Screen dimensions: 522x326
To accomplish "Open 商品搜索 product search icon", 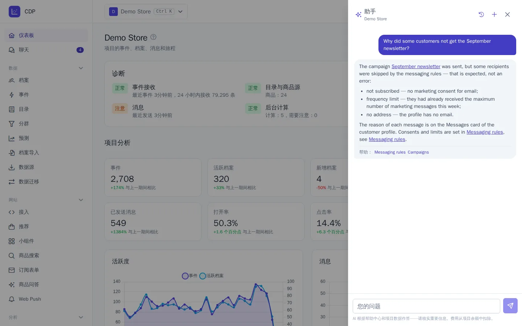I will (x=12, y=256).
